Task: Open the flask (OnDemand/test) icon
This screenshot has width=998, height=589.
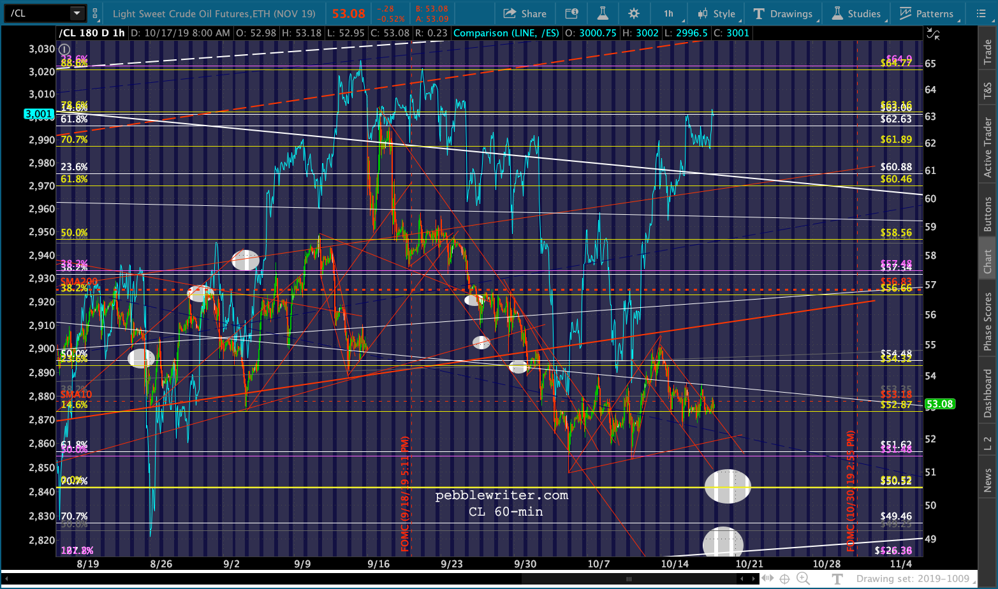Action: 602,13
